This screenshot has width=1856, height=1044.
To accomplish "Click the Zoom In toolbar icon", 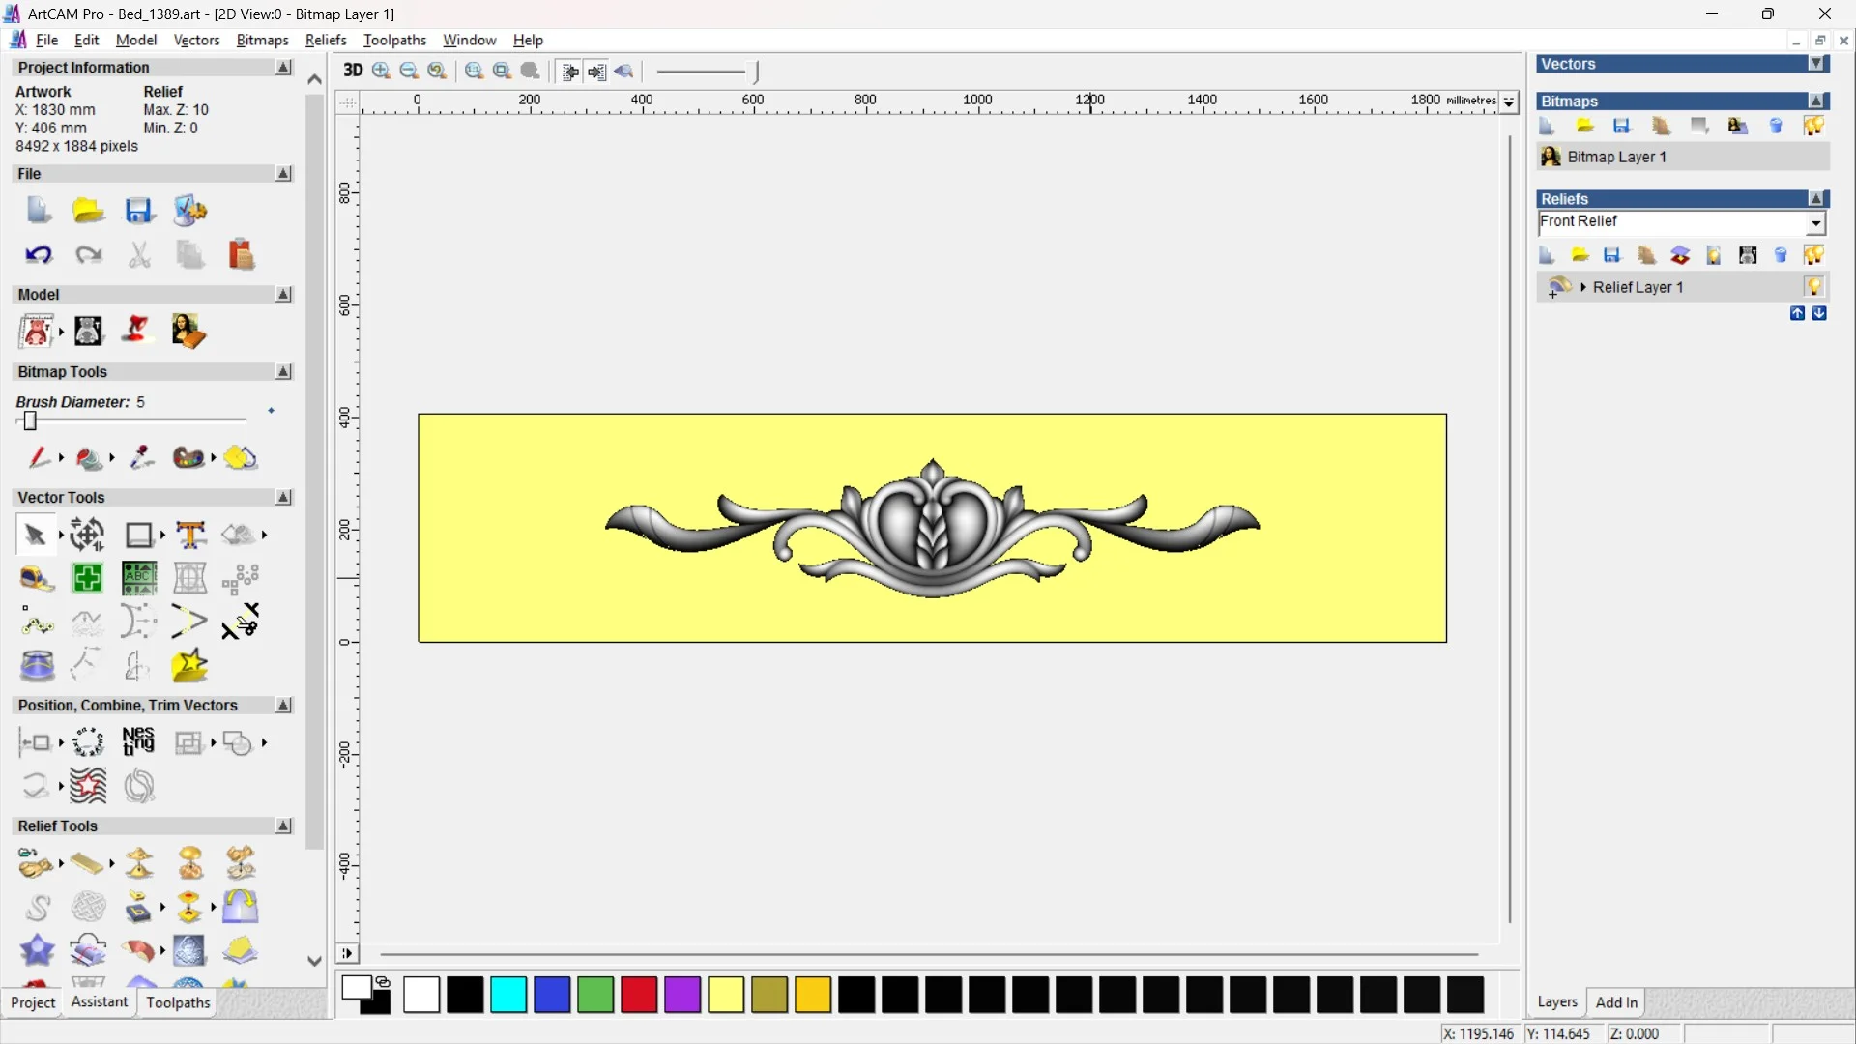I will click(x=382, y=71).
